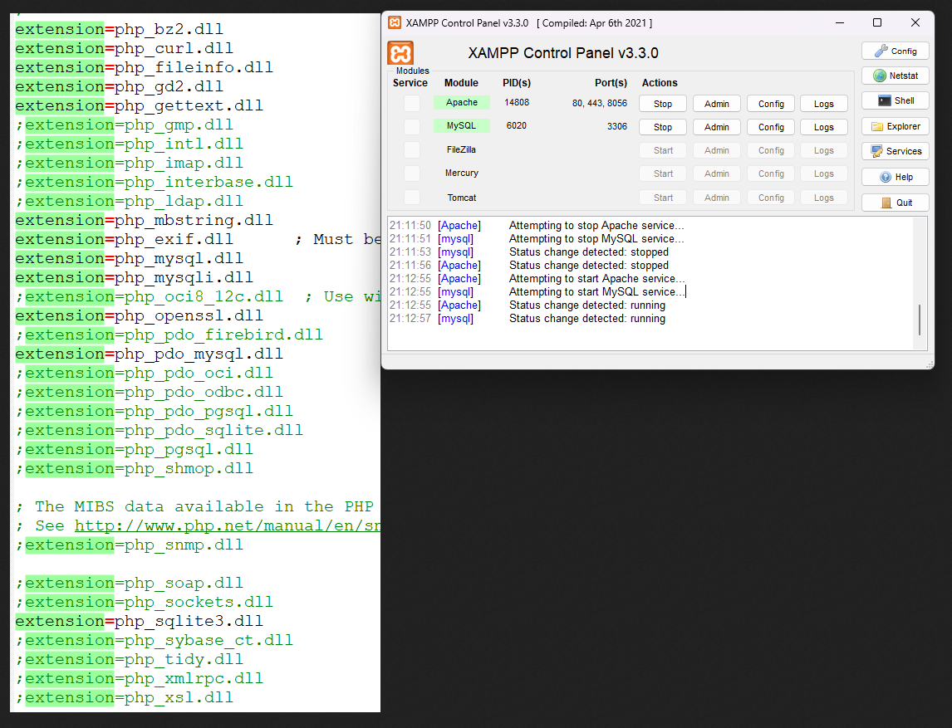Click the extension=php_mbstring.dll line in editor
The image size is (952, 728).
(144, 220)
